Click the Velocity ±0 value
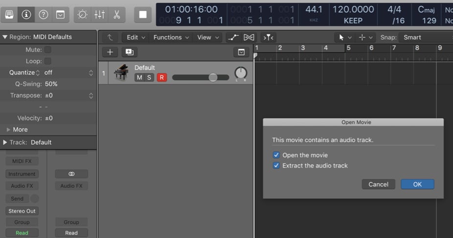453x238 pixels. pyautogui.click(x=49, y=118)
